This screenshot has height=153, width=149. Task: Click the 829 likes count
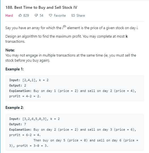(26, 16)
